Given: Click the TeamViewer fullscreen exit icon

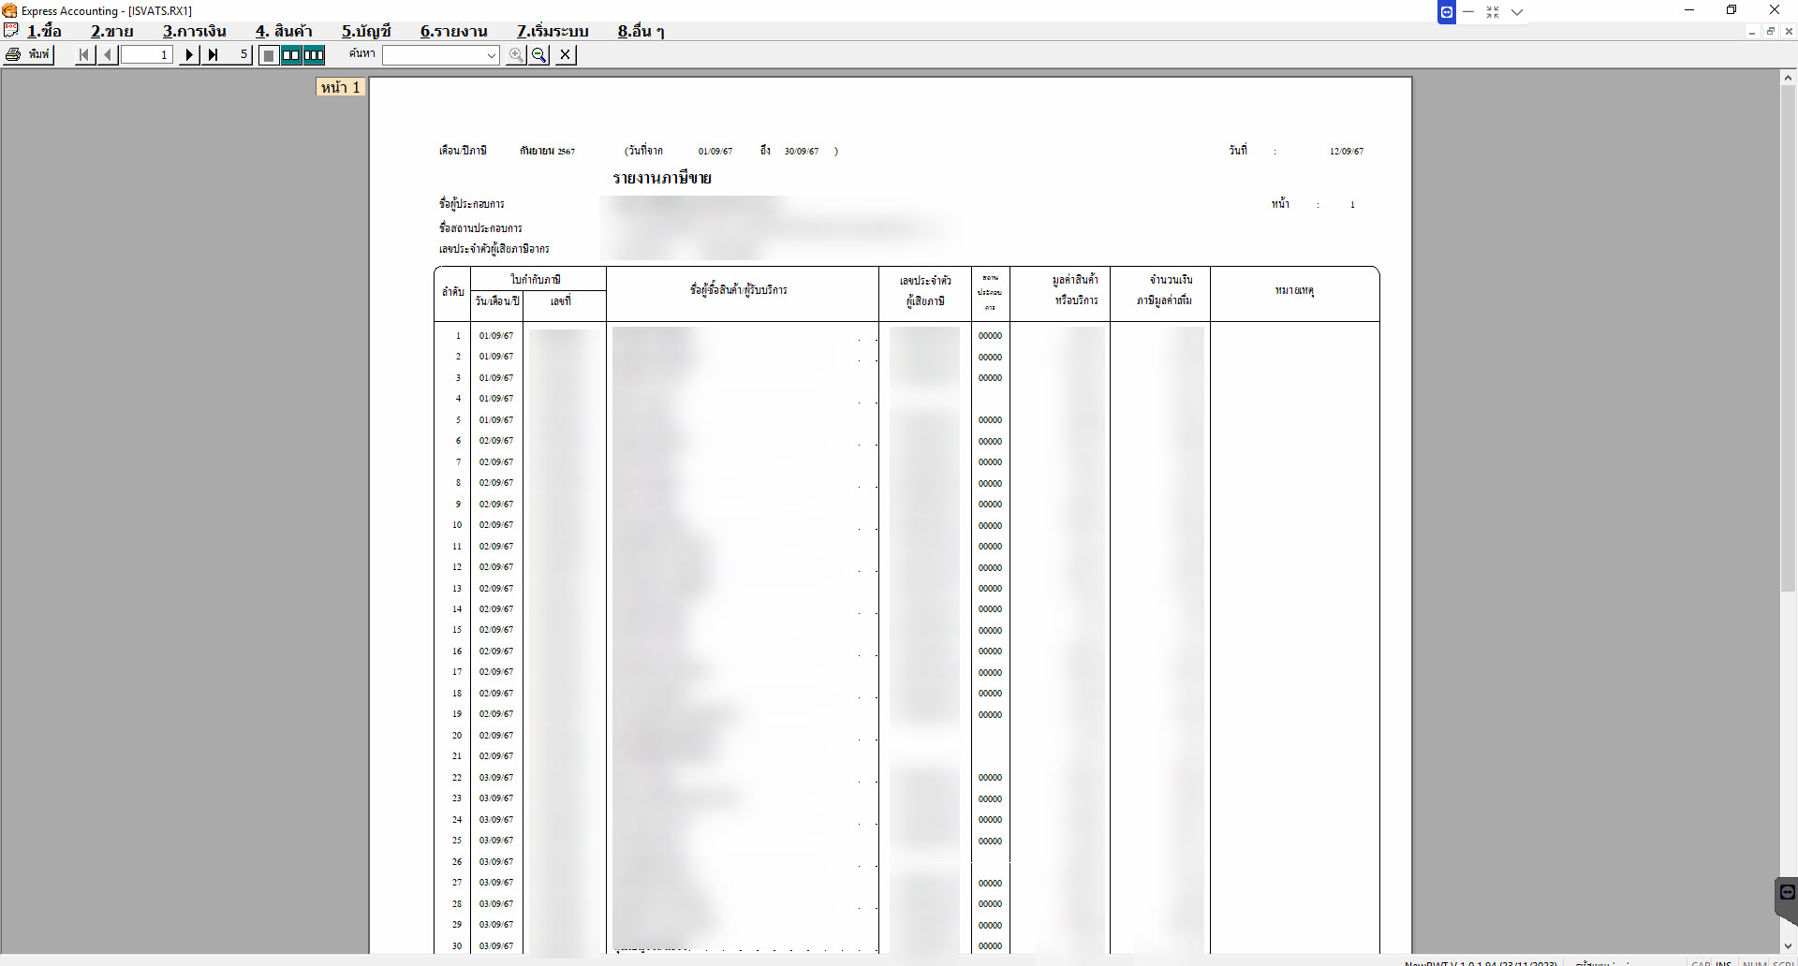Looking at the screenshot, I should 1493,12.
